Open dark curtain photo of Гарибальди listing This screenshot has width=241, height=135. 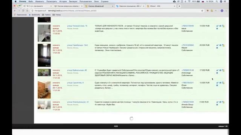click(44, 55)
